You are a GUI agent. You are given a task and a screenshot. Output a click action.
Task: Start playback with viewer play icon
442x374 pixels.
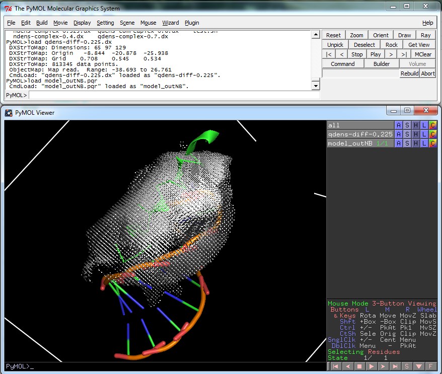pos(371,366)
